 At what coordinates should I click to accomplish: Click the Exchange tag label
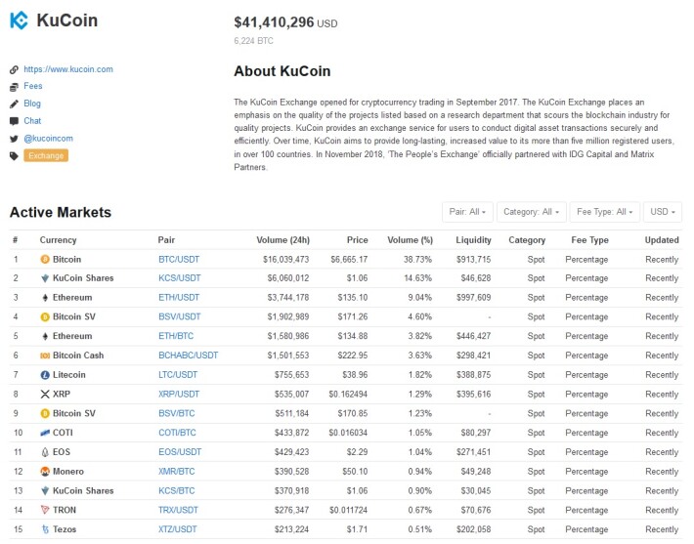click(46, 155)
